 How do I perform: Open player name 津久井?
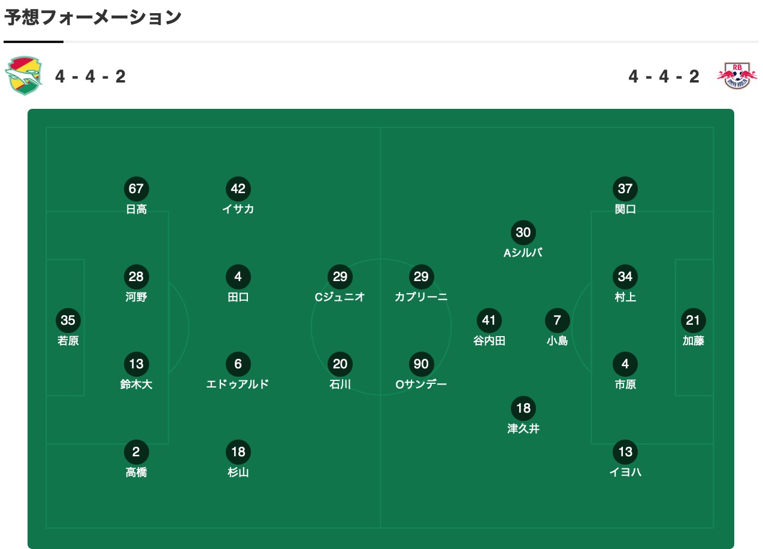(523, 428)
